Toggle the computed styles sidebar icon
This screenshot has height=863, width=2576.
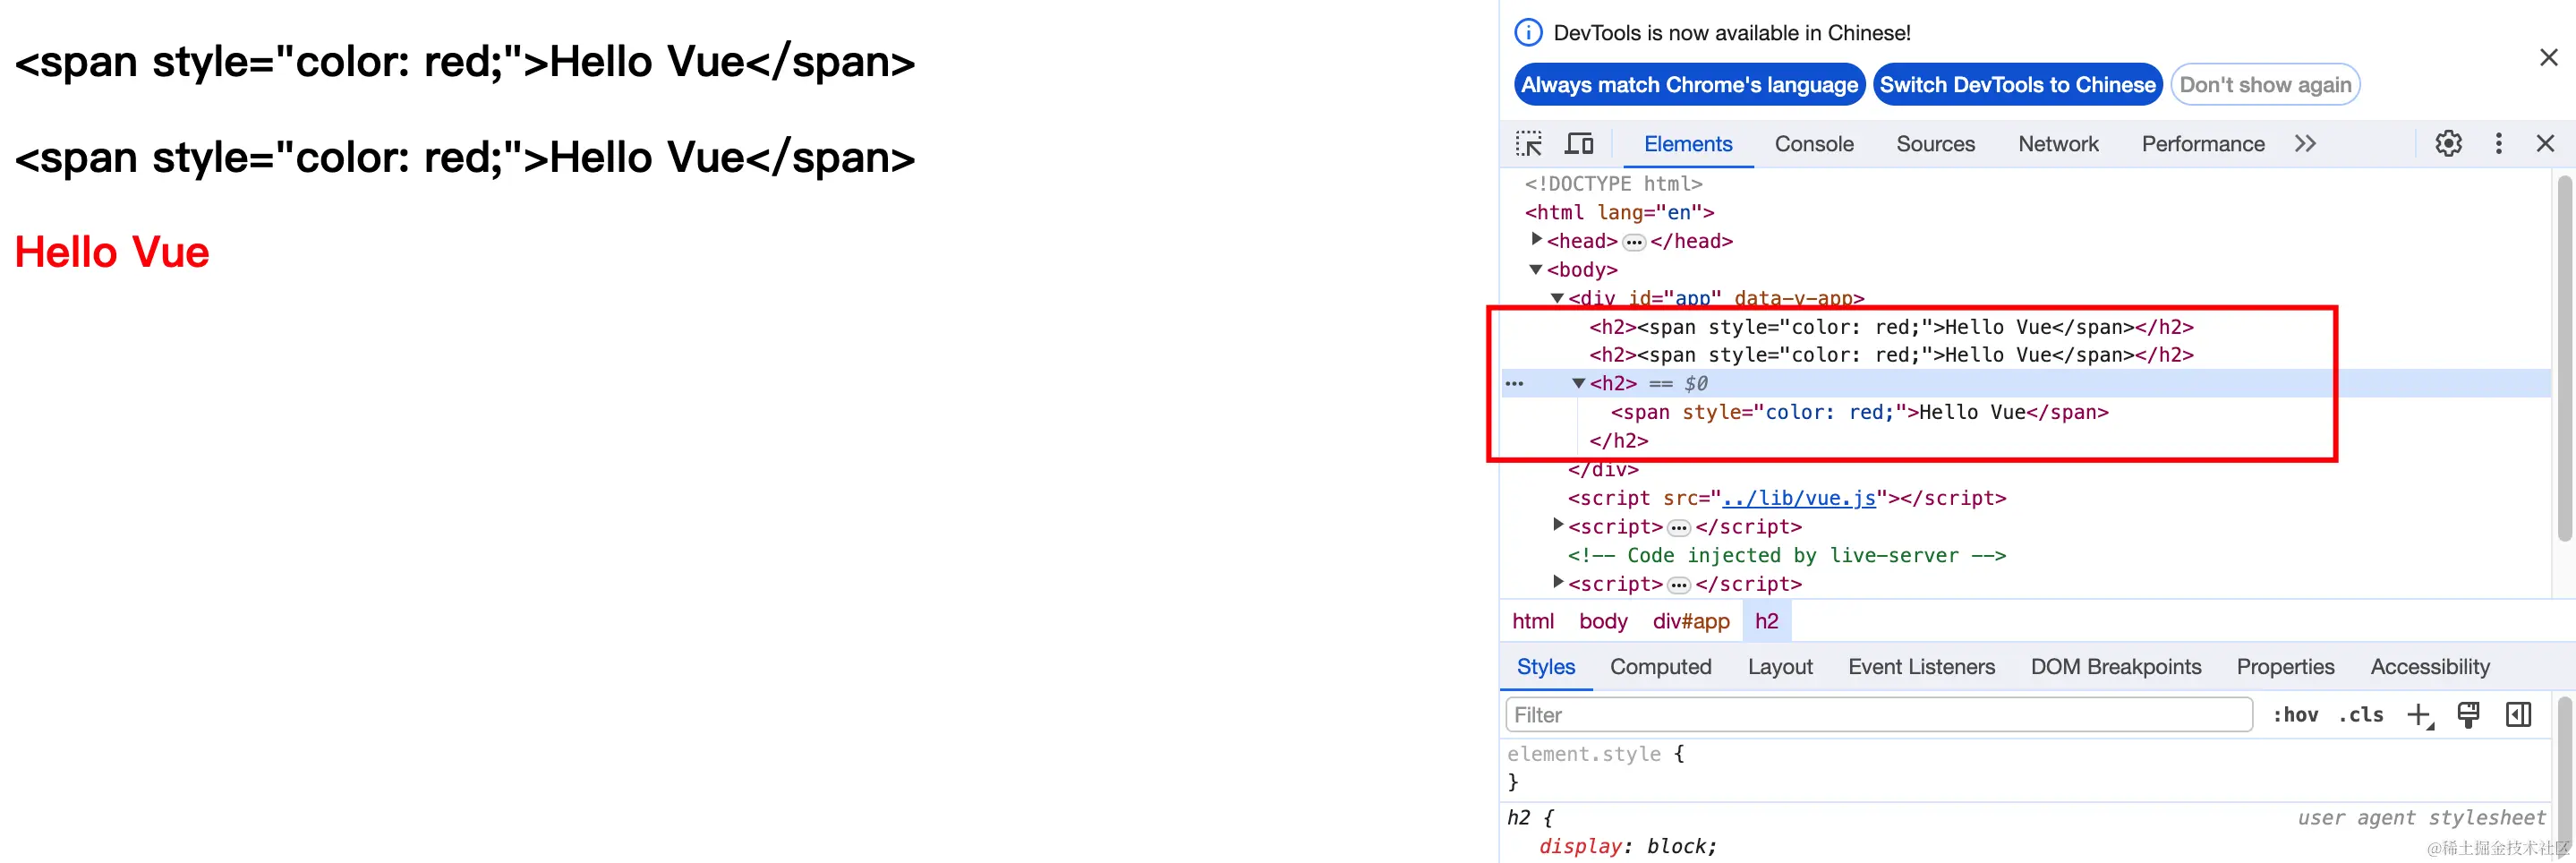pyautogui.click(x=2518, y=715)
